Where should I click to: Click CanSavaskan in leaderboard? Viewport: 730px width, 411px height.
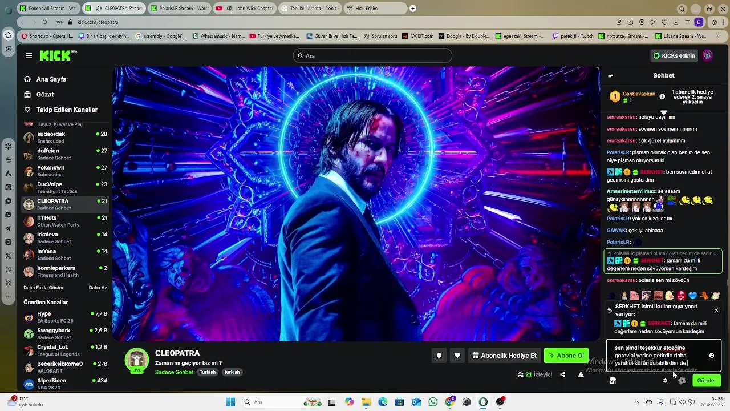(x=639, y=94)
